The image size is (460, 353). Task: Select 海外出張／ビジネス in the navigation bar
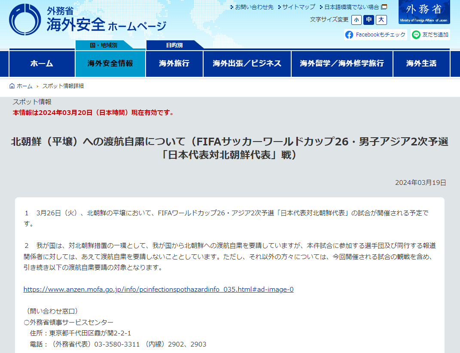(247, 63)
